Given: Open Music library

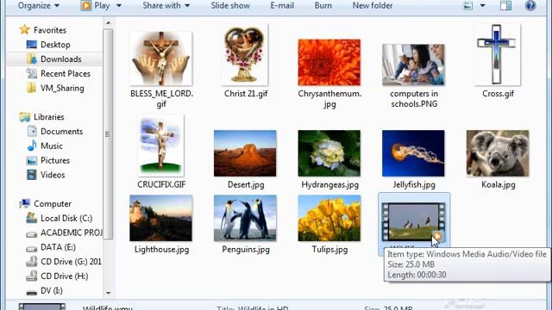Looking at the screenshot, I should 52,146.
